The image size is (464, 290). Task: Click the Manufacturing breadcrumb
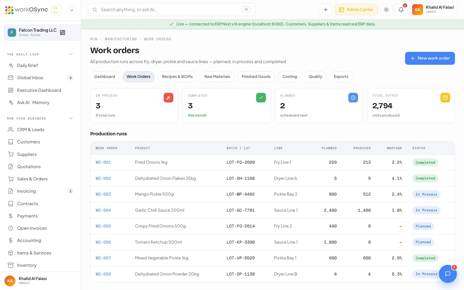click(121, 39)
